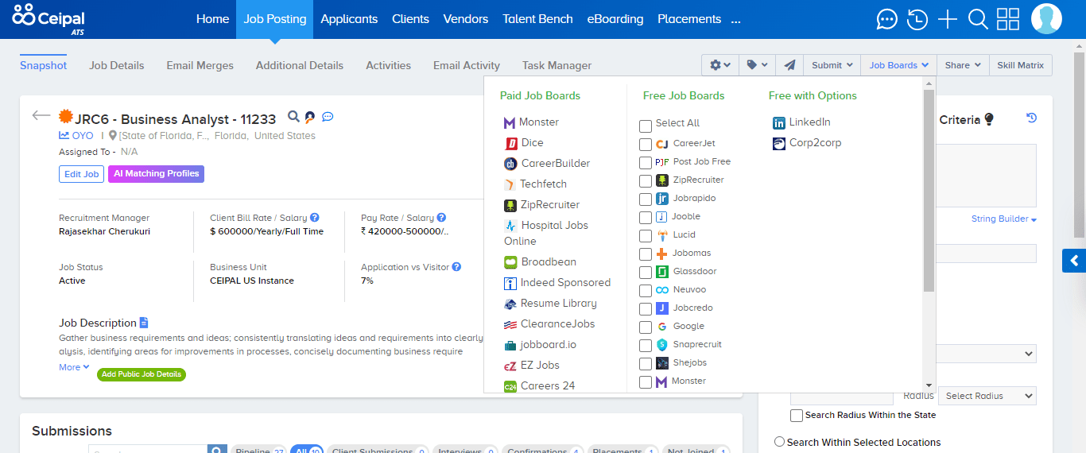Expand the Submit dropdown
This screenshot has width=1086, height=453.
pyautogui.click(x=832, y=65)
